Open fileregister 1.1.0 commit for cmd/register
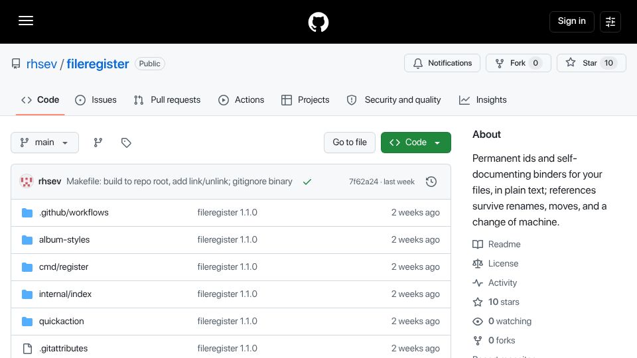This screenshot has height=358, width=637. (227, 267)
